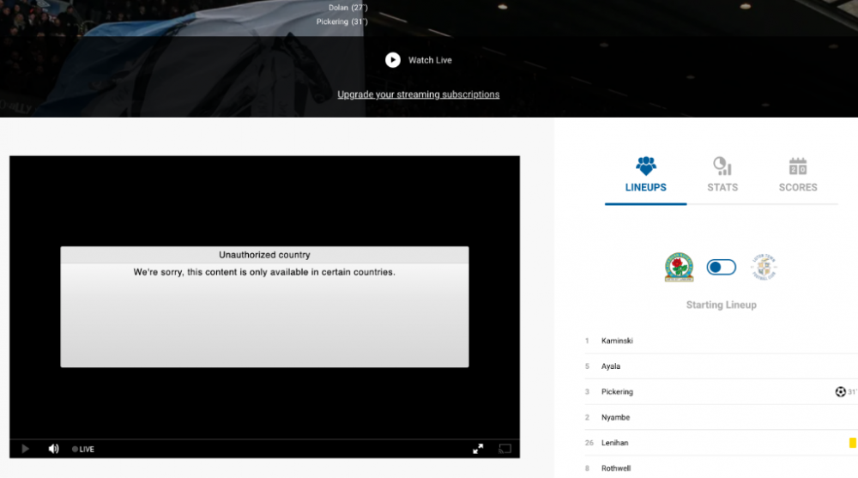Screen dimensions: 858x478
Task: Select Ayala in the starting lineup
Action: coord(611,366)
